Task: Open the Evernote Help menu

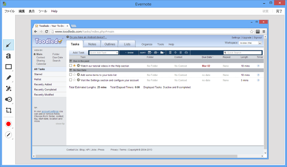Action: tap(54, 11)
